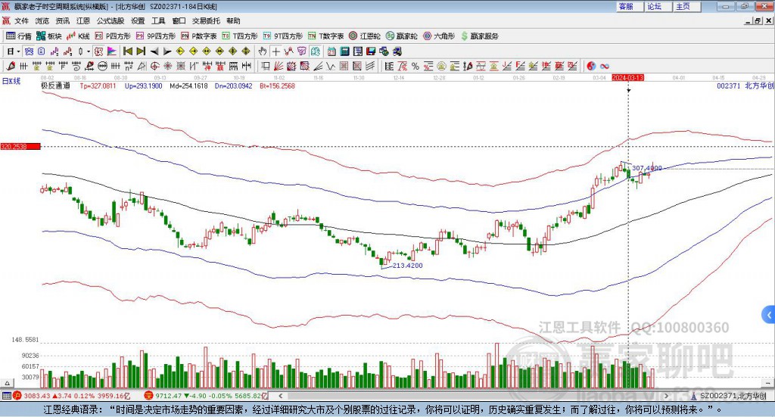Open the T数字表 time table
Screen dimensions: 775x417
pos(325,36)
